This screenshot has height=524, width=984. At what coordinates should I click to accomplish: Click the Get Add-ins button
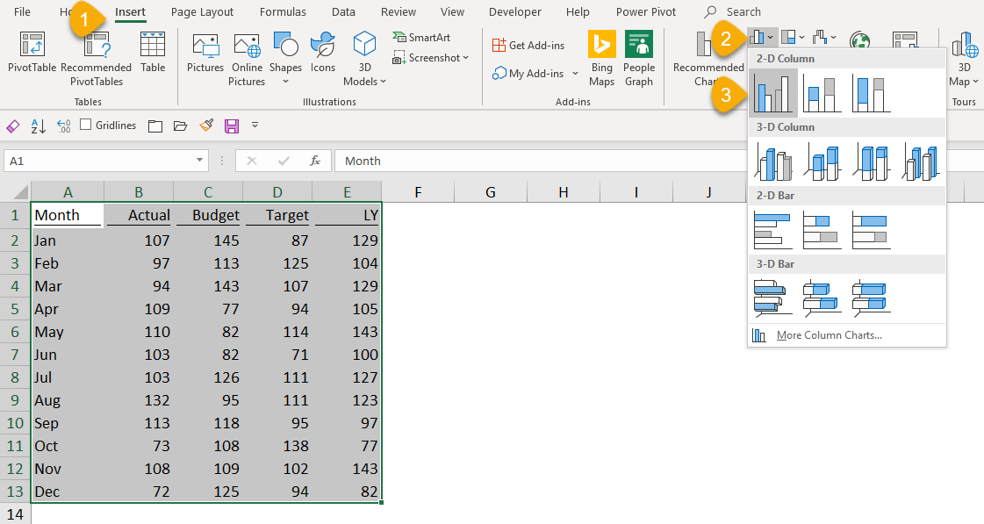point(528,46)
